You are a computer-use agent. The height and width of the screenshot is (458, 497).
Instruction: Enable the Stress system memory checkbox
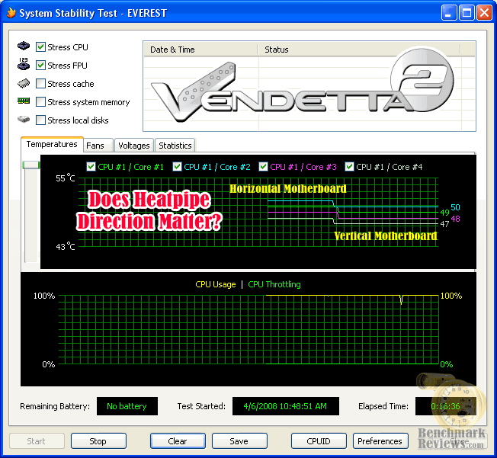click(x=40, y=102)
